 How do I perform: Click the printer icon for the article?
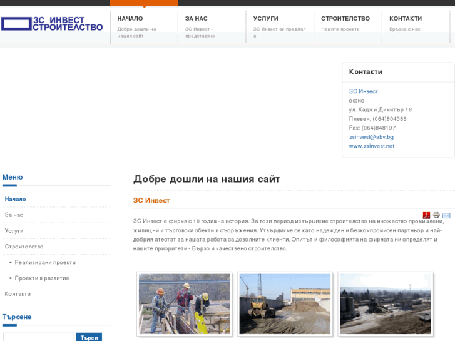[436, 215]
